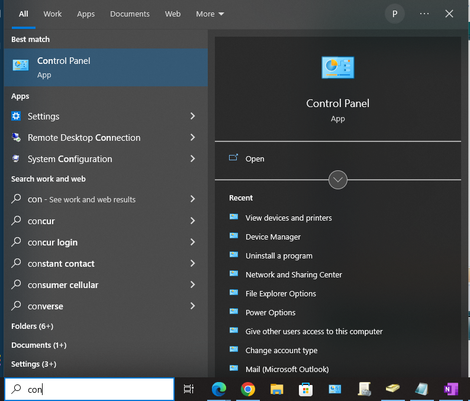
Task: Open recent Power Options
Action: pos(271,312)
